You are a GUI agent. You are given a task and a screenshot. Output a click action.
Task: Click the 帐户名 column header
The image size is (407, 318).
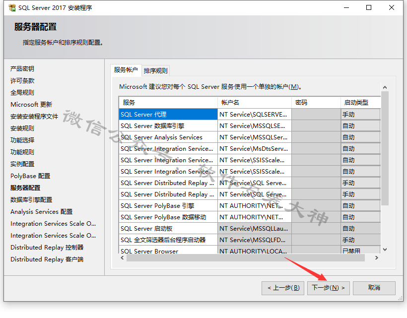[x=254, y=103]
